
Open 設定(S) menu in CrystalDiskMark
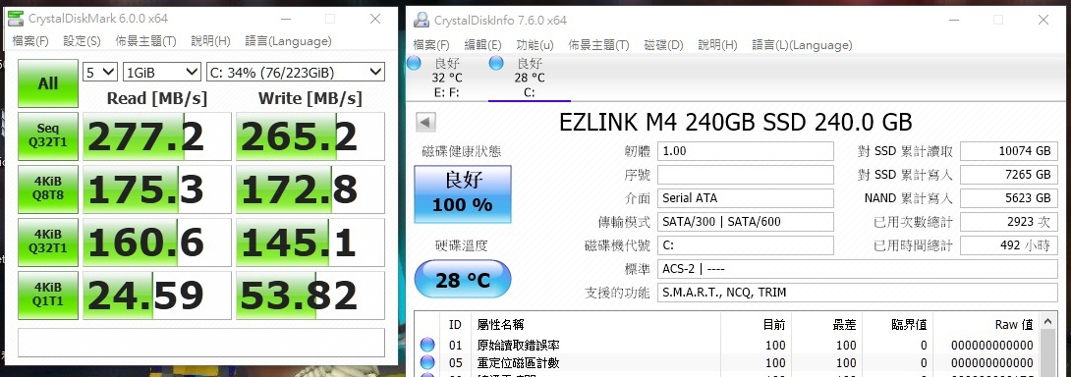pyautogui.click(x=82, y=41)
